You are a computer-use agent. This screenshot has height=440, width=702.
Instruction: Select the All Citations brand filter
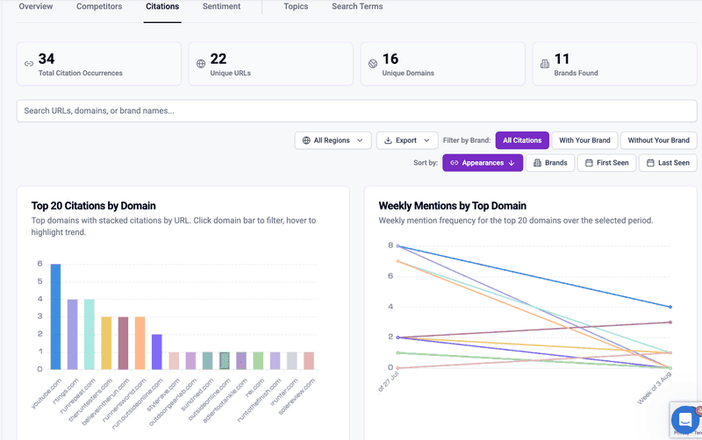coord(522,140)
